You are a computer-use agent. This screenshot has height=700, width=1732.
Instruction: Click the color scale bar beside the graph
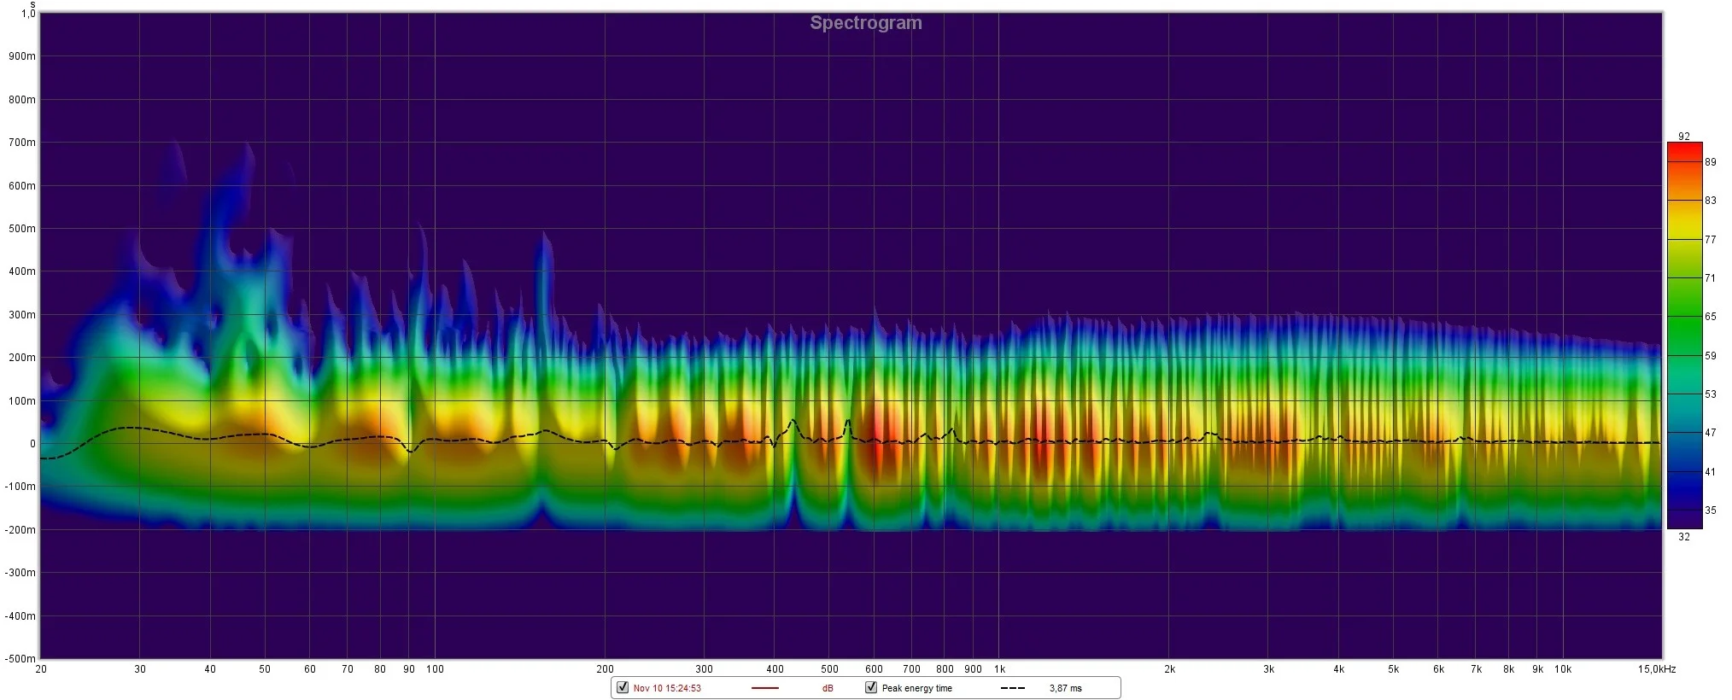1684,335
